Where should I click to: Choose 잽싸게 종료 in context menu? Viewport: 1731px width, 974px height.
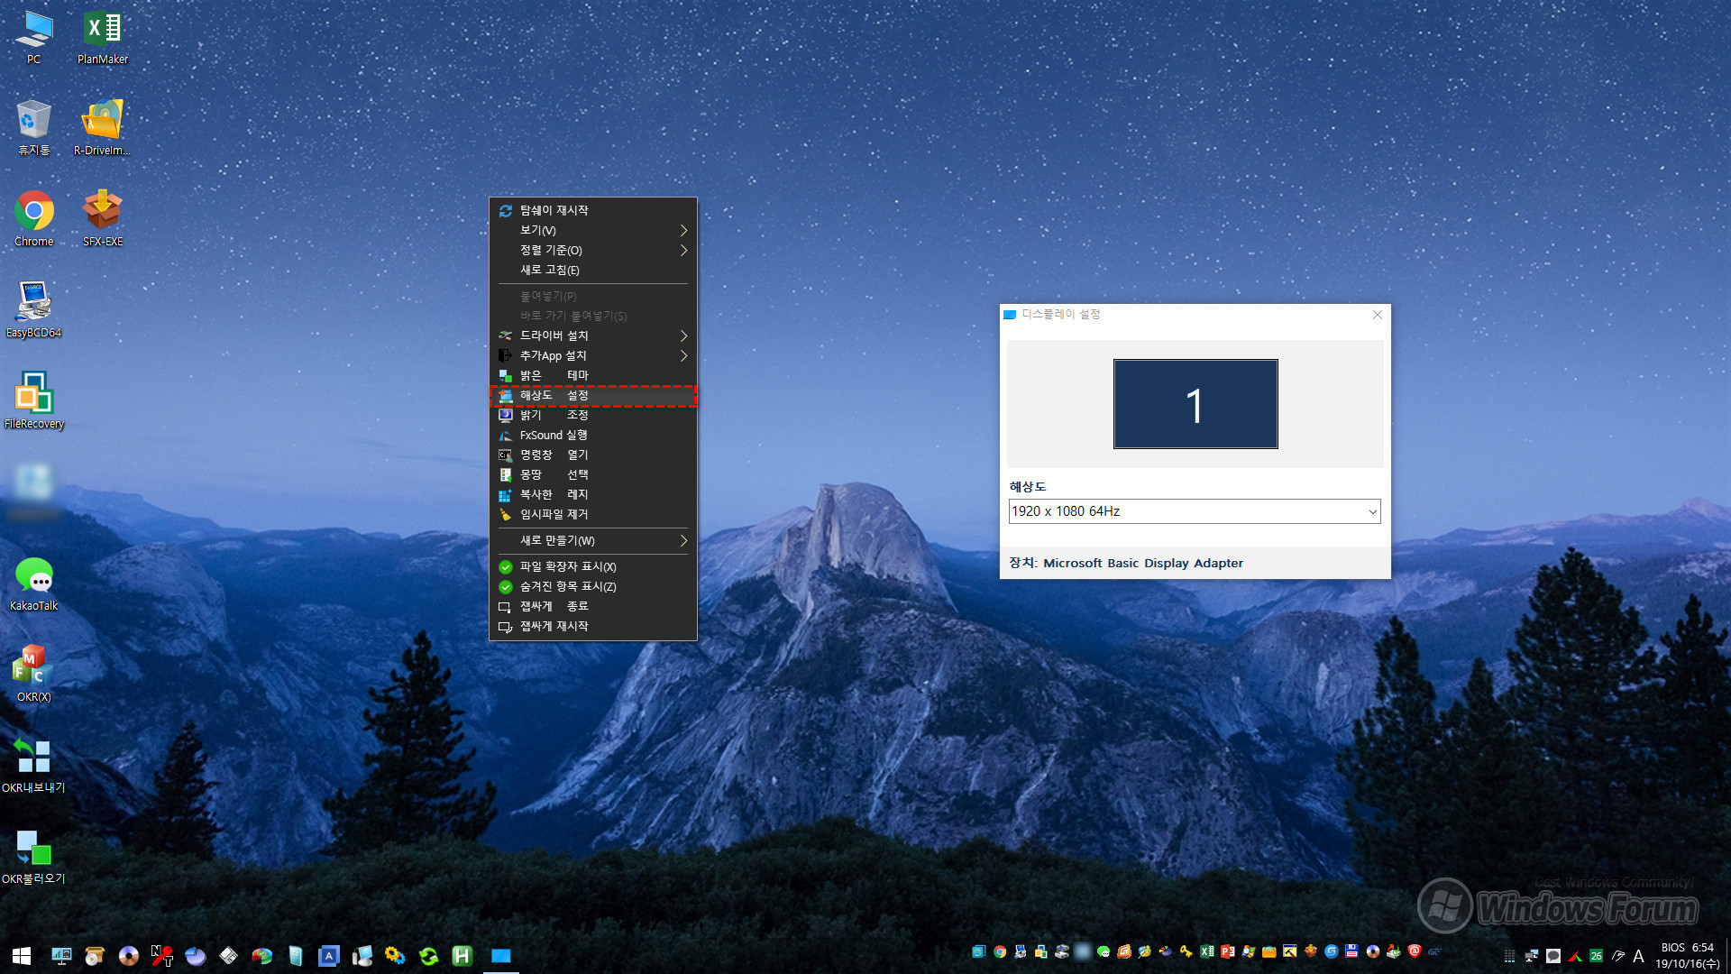593,606
